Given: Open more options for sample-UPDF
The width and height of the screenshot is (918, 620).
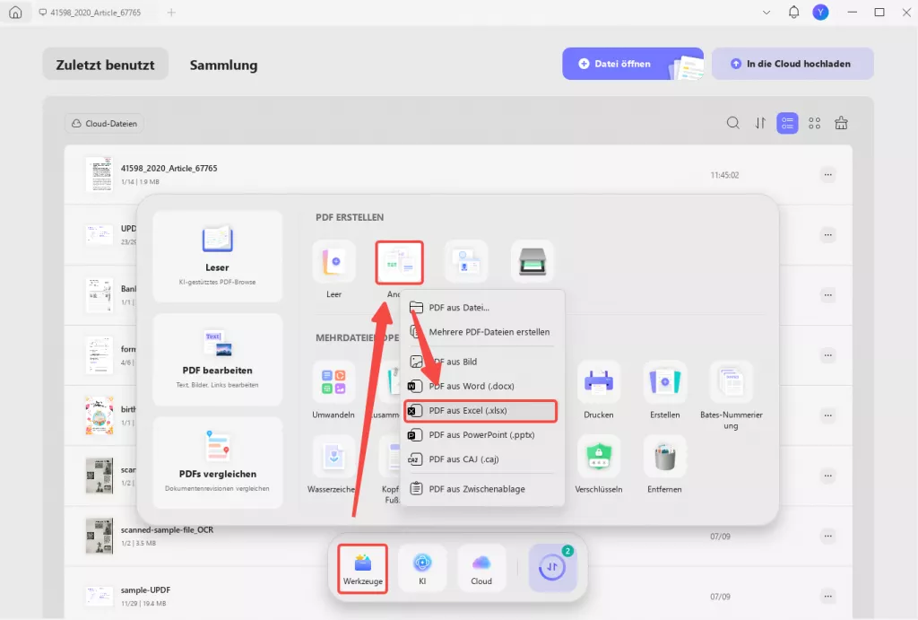Looking at the screenshot, I should click(827, 596).
